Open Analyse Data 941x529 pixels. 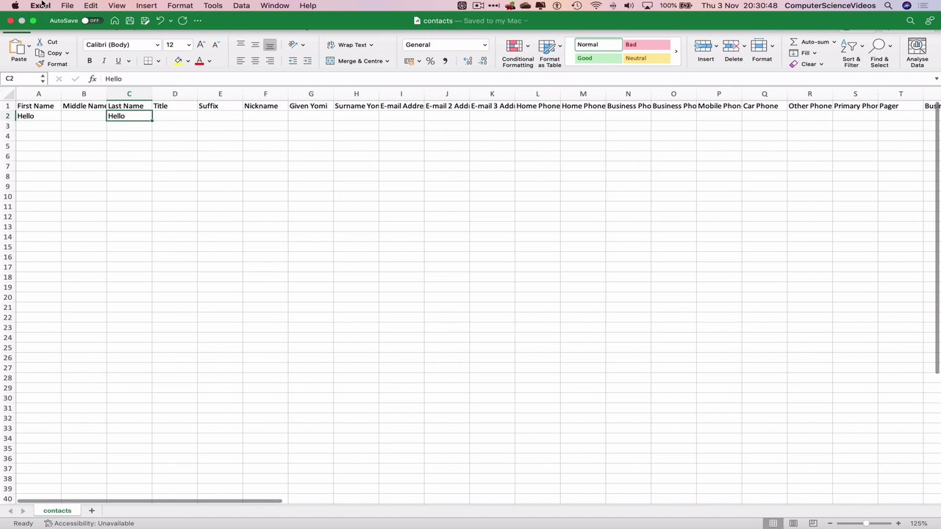pos(917,53)
